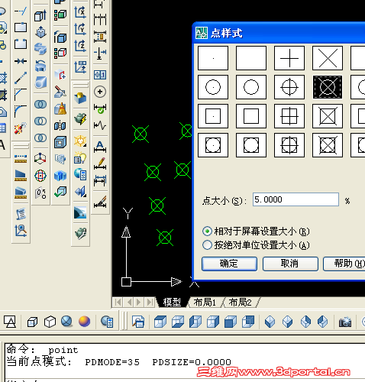This screenshot has height=382, width=365.
Task: Open Advanced Render Settings teapot wrench icon
Action: click(x=80, y=233)
